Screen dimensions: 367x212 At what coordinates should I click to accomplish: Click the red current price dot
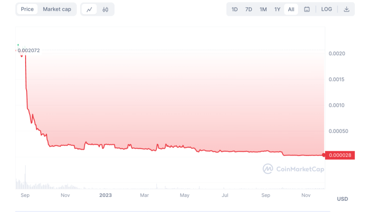pos(324,155)
